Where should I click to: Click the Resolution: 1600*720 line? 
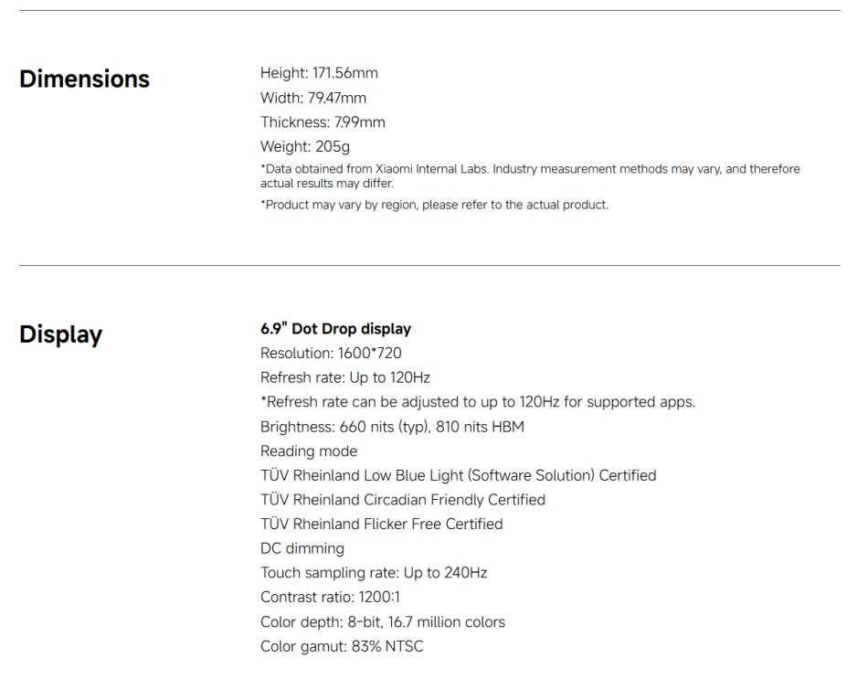pos(331,354)
